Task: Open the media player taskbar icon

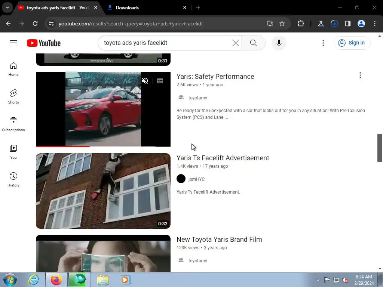Action: (126, 280)
